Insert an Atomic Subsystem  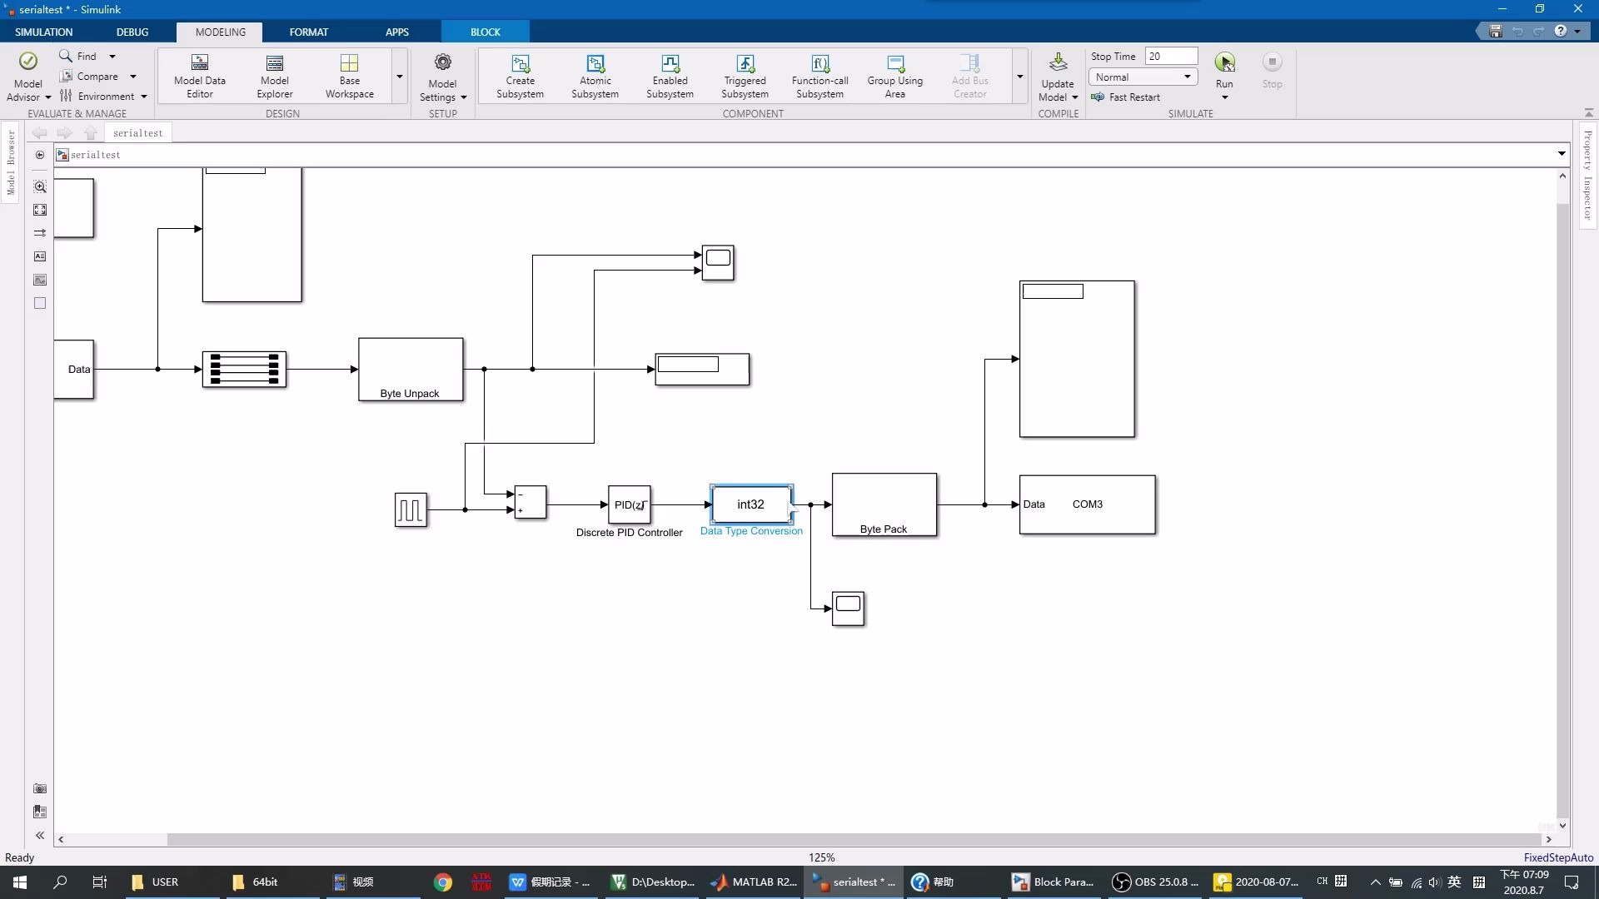(595, 75)
